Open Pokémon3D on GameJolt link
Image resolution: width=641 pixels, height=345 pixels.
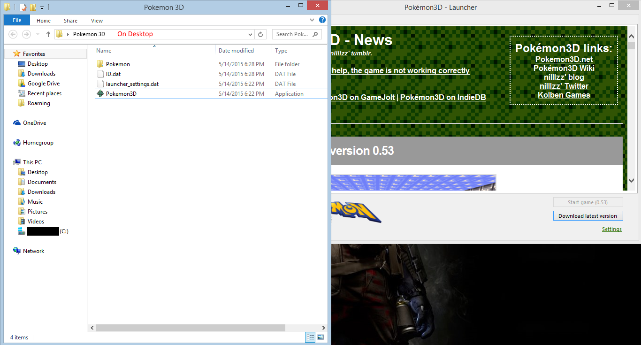[363, 98]
